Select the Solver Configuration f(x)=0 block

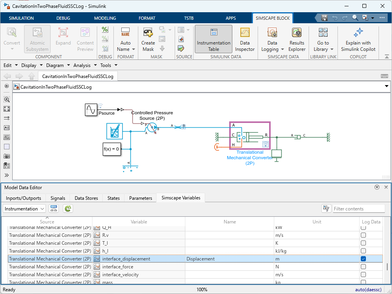(x=111, y=149)
